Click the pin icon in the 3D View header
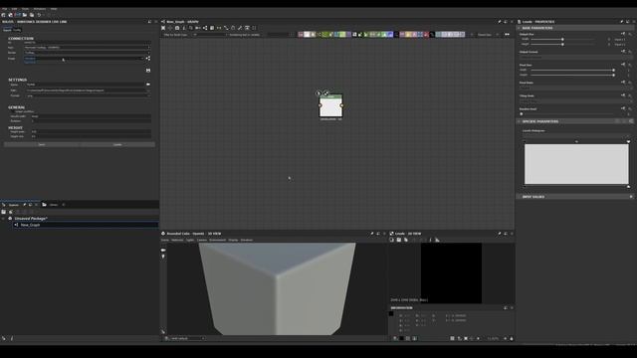Screen dimensions: 637x358 [371, 234]
